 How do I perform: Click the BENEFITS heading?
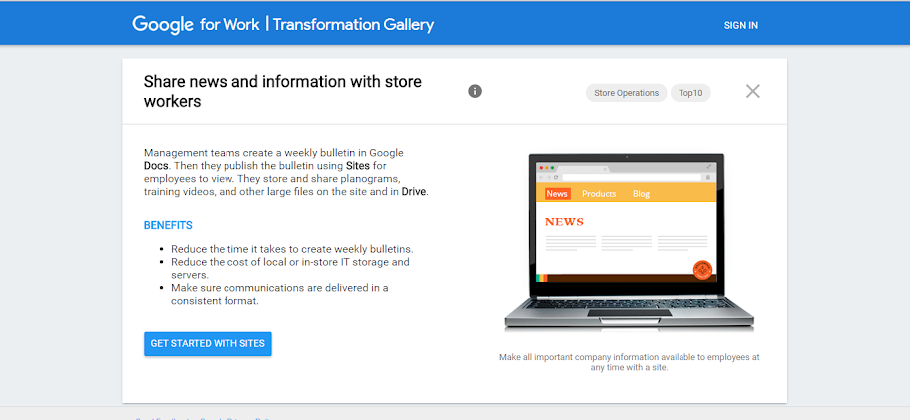[168, 225]
